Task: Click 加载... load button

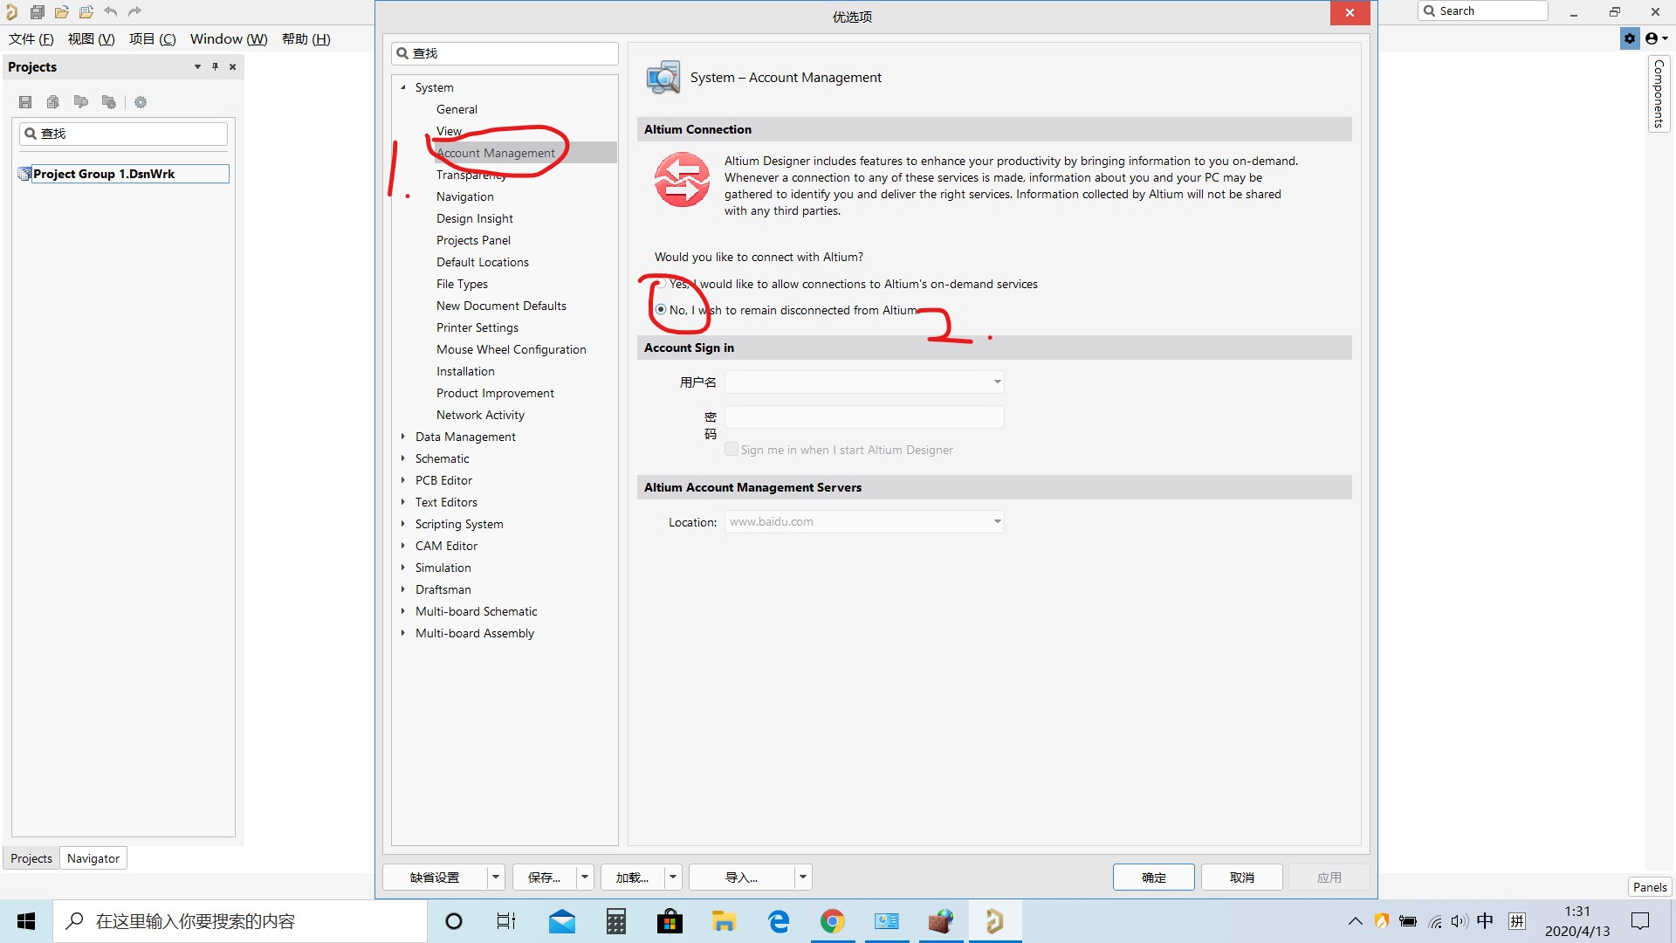Action: 633,877
